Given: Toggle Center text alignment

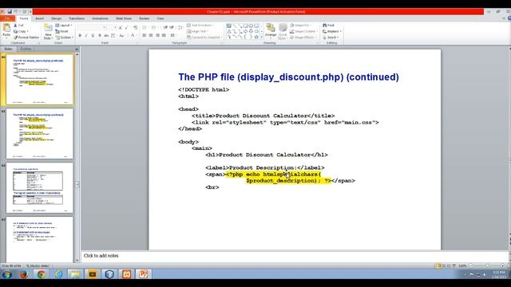Looking at the screenshot, I should coord(151,35).
